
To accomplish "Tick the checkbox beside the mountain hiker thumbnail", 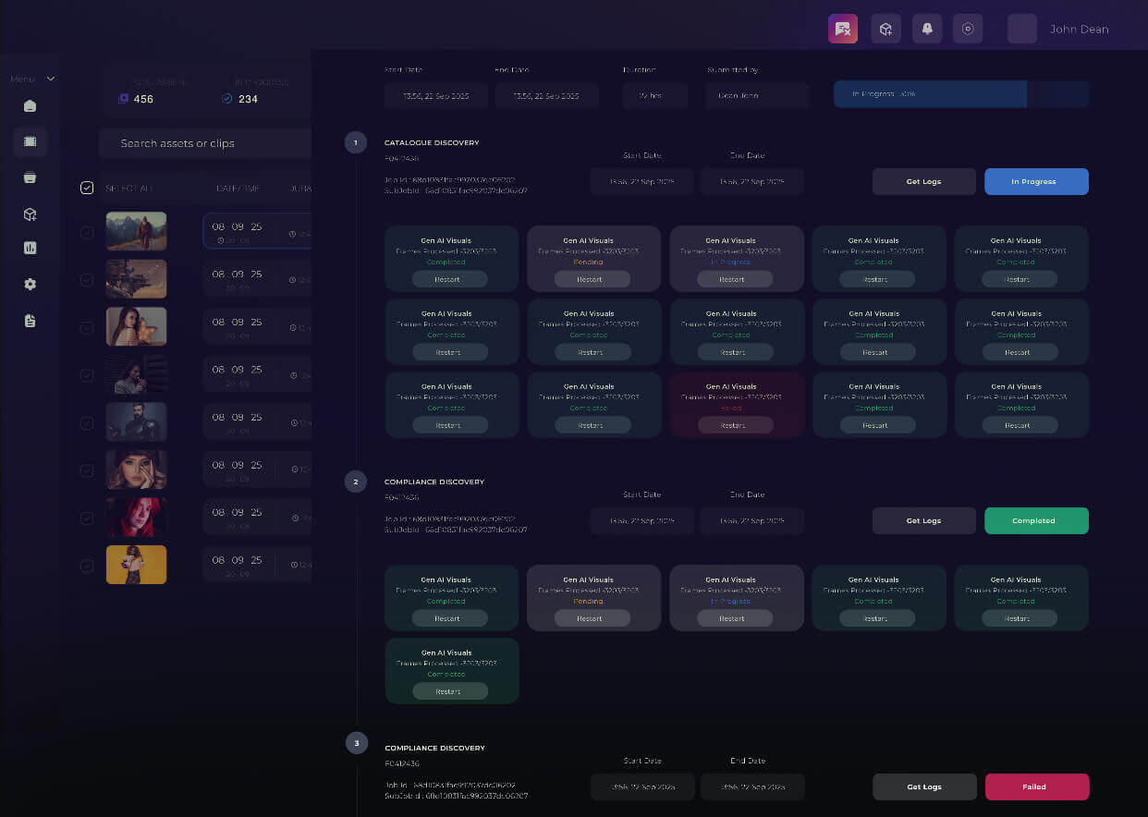I will [x=87, y=232].
